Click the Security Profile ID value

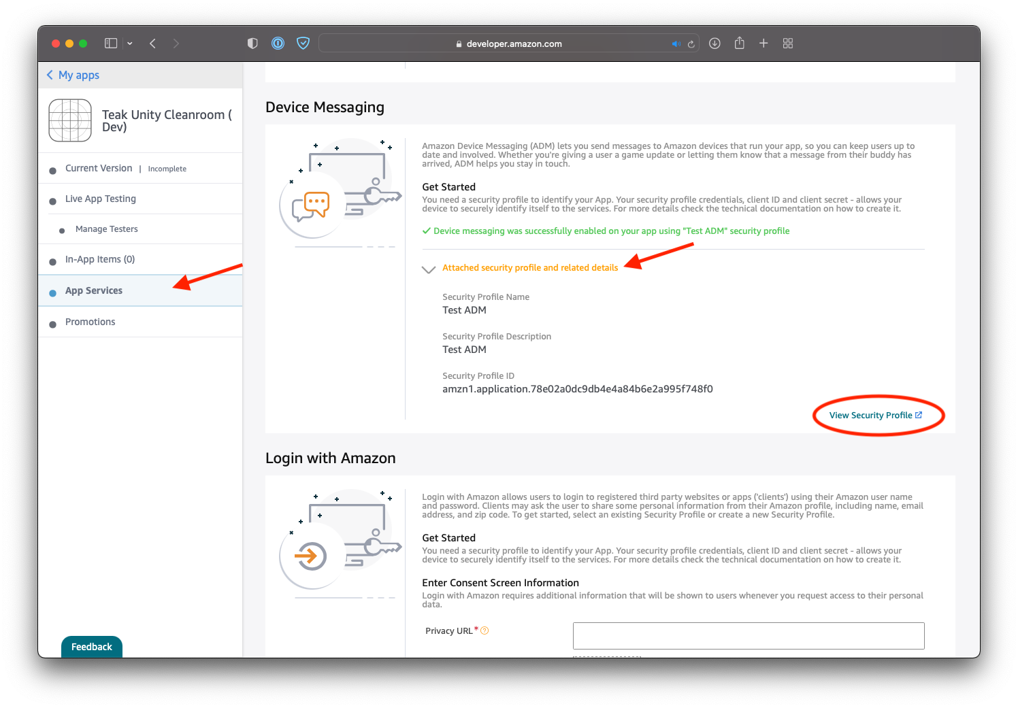(578, 389)
